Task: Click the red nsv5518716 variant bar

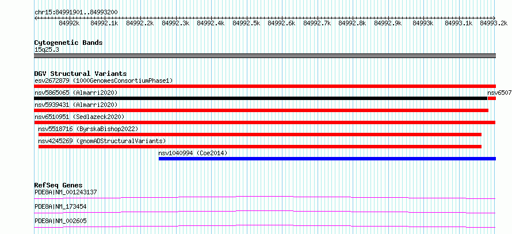Action: coord(260,135)
